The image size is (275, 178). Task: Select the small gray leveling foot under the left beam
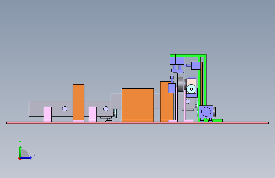(109, 120)
